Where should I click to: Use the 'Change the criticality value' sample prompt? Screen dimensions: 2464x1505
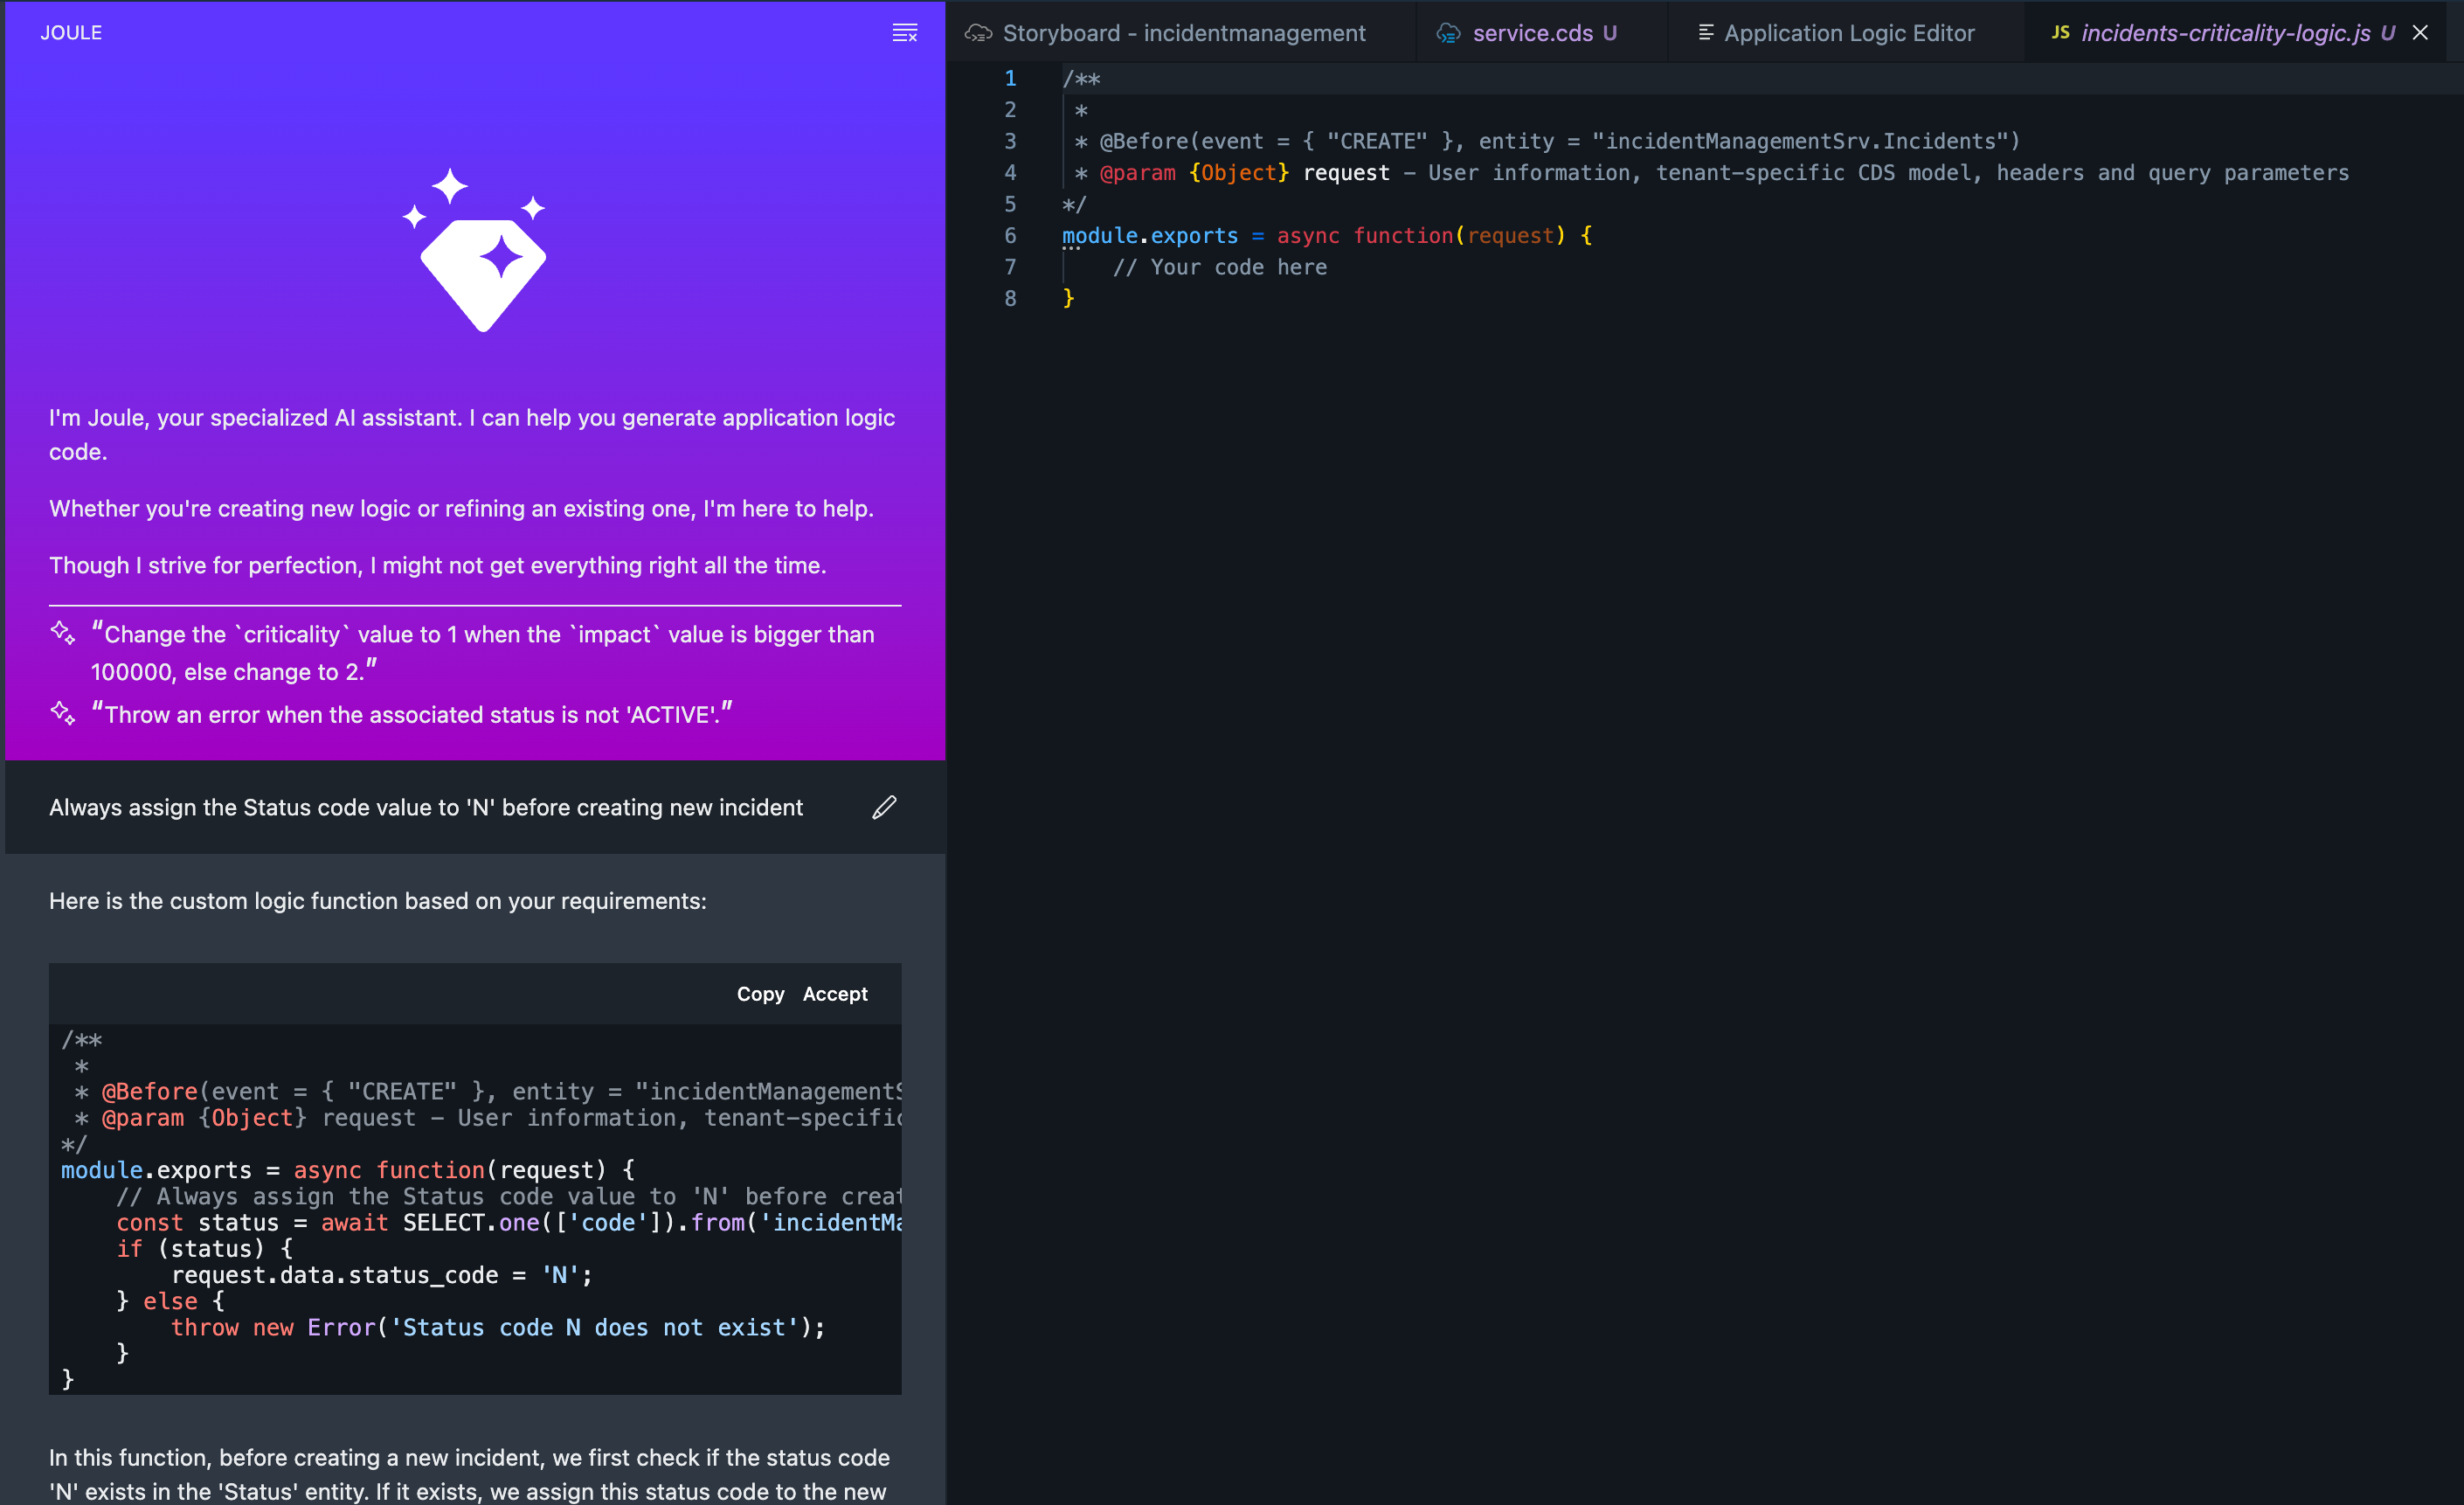coord(482,652)
